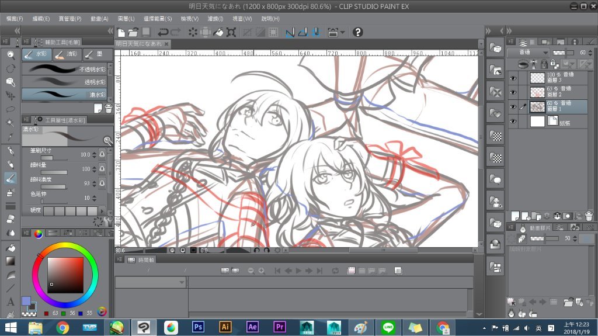The height and width of the screenshot is (336, 598).
Task: Undo the last action
Action: [163, 33]
